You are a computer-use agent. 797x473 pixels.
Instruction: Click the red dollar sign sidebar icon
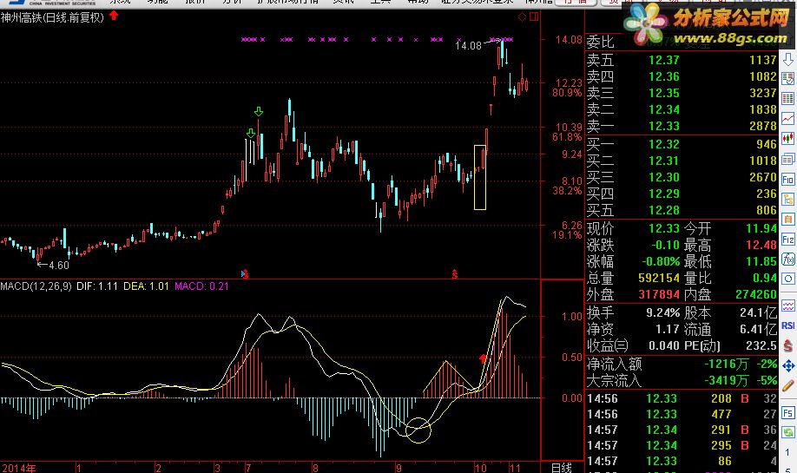tap(787, 345)
